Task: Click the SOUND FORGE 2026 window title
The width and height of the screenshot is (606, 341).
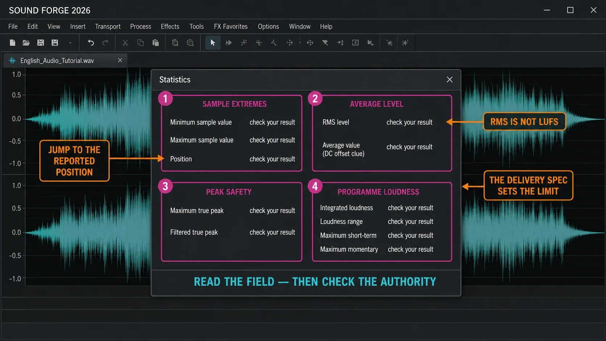Action: click(x=50, y=11)
